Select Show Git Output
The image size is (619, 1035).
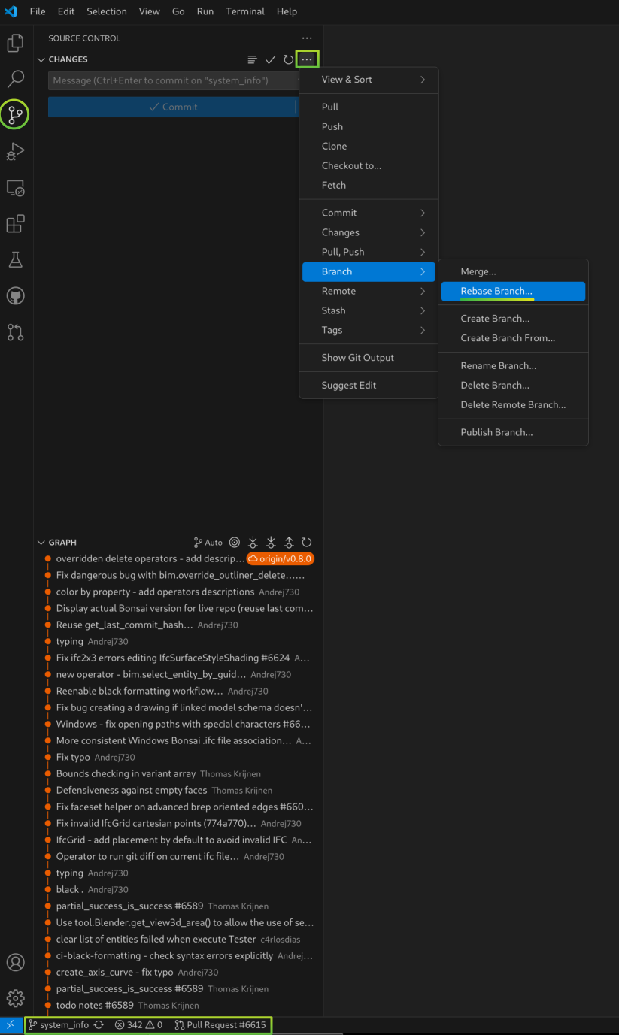pyautogui.click(x=369, y=358)
